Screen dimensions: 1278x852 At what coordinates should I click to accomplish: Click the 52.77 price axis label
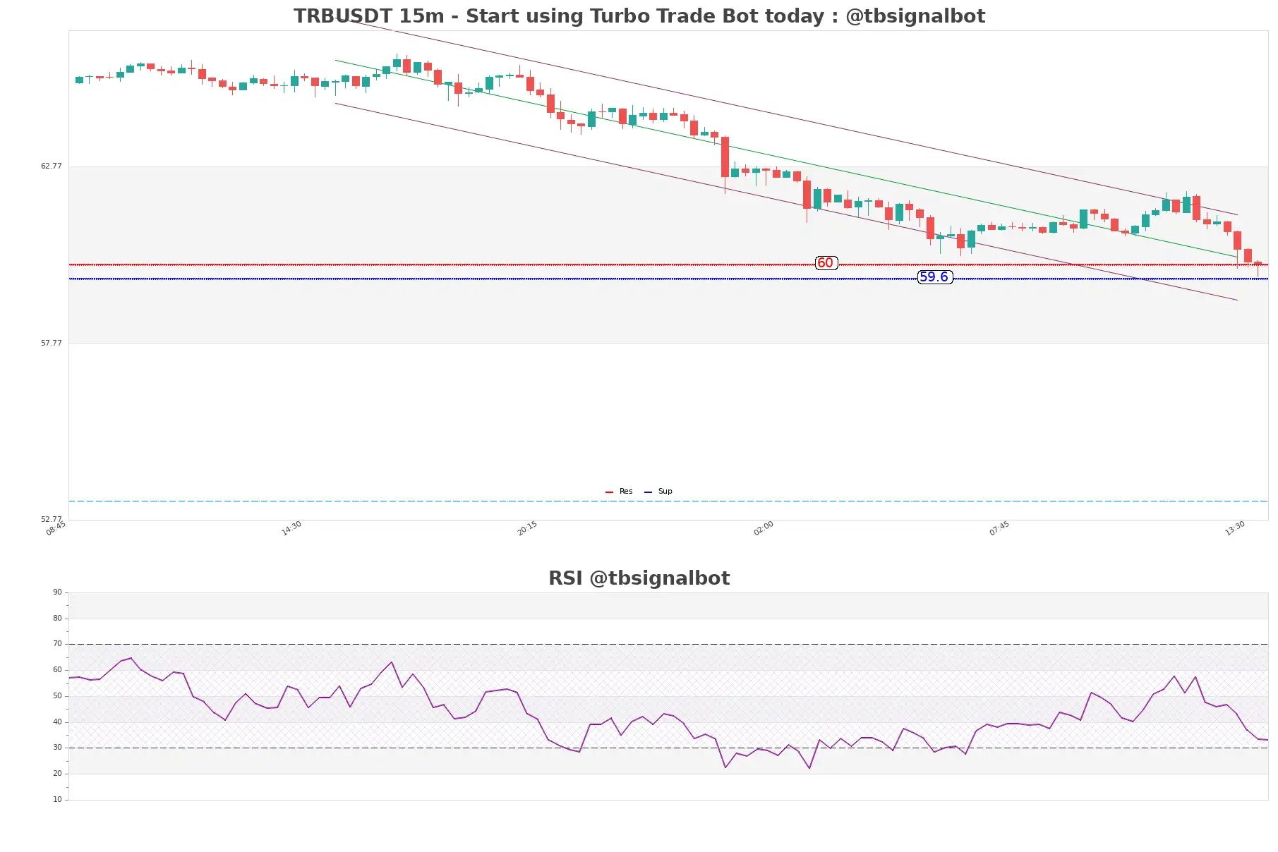[x=51, y=520]
